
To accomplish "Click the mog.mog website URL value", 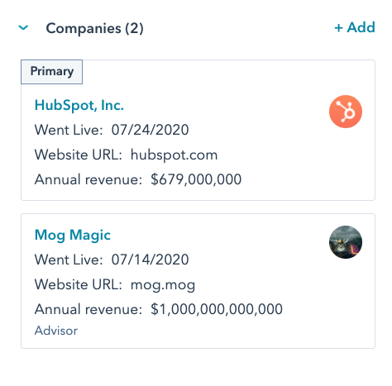I will 163,285.
